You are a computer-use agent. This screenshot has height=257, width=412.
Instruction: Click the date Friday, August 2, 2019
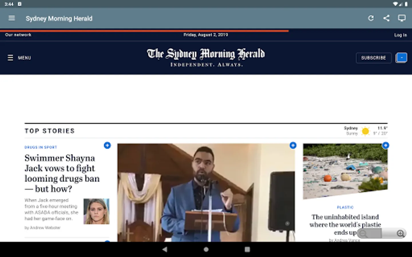point(206,35)
